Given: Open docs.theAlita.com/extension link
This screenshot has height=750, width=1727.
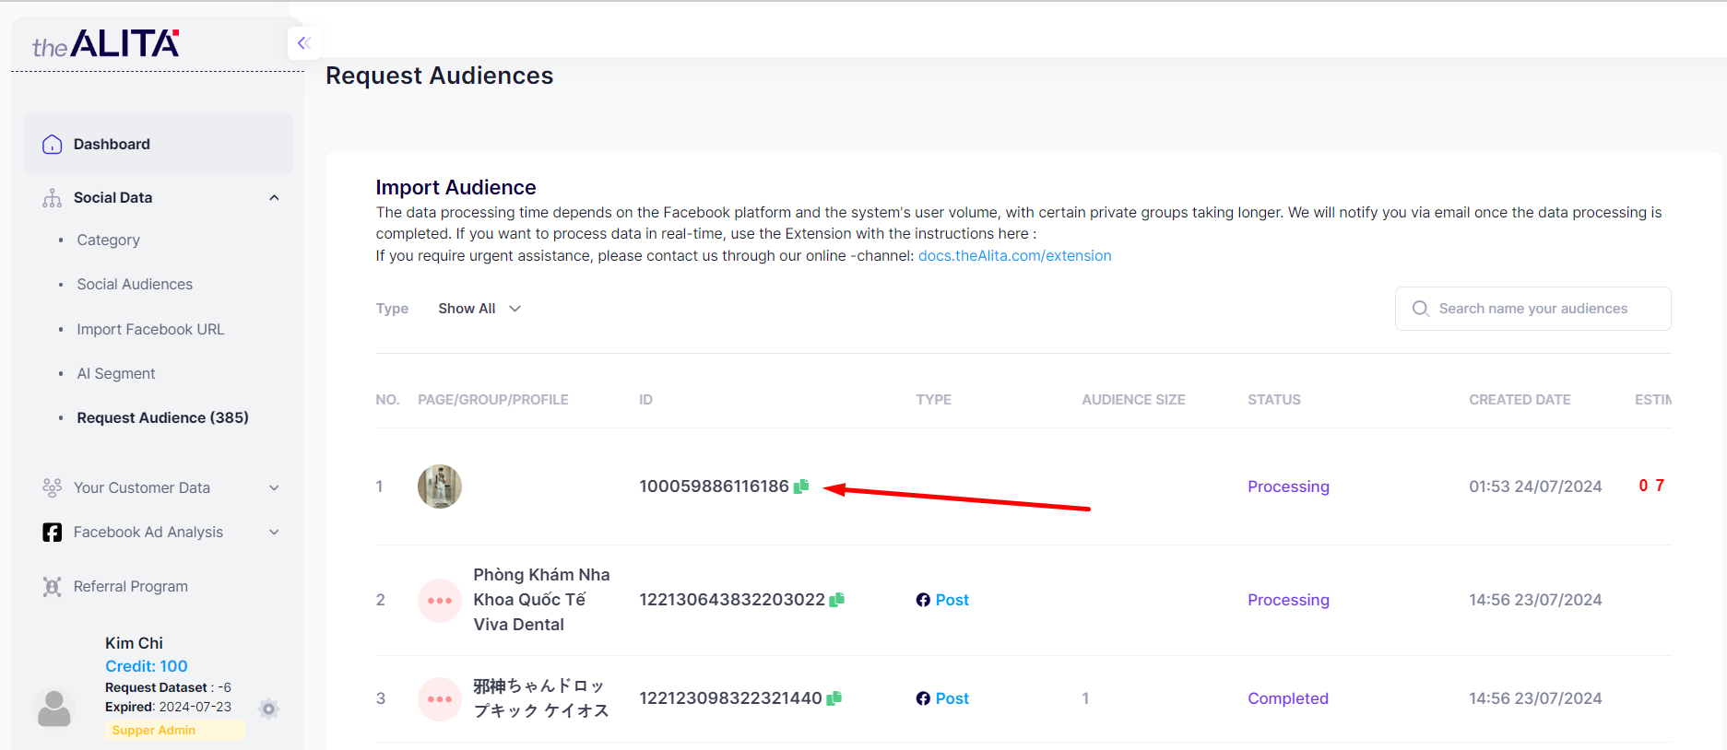Looking at the screenshot, I should (x=1014, y=256).
